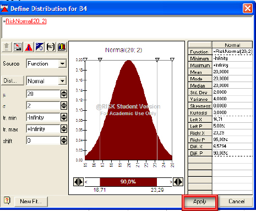The height and width of the screenshot is (211, 256).
Task: Click the Diff. X value 6,5794 cell
Action: pyautogui.click(x=233, y=147)
